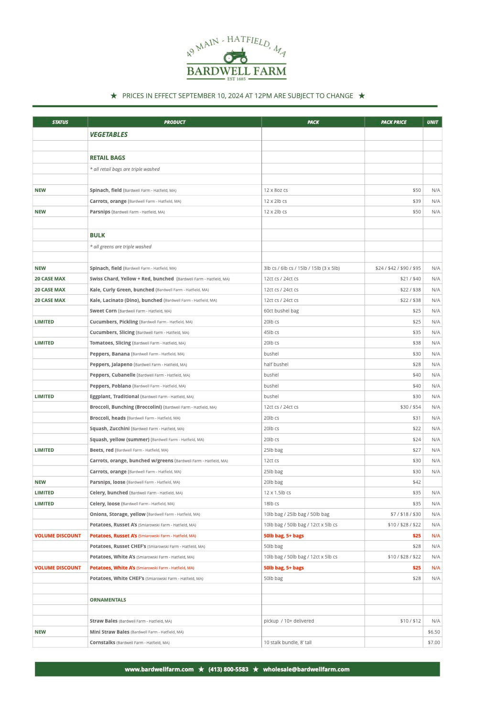Click 'Squash, yellow (summer)' product name
The width and height of the screenshot is (477, 715).
[119, 439]
